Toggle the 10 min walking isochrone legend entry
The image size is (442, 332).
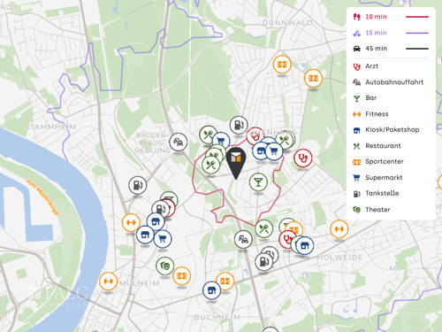click(x=391, y=17)
